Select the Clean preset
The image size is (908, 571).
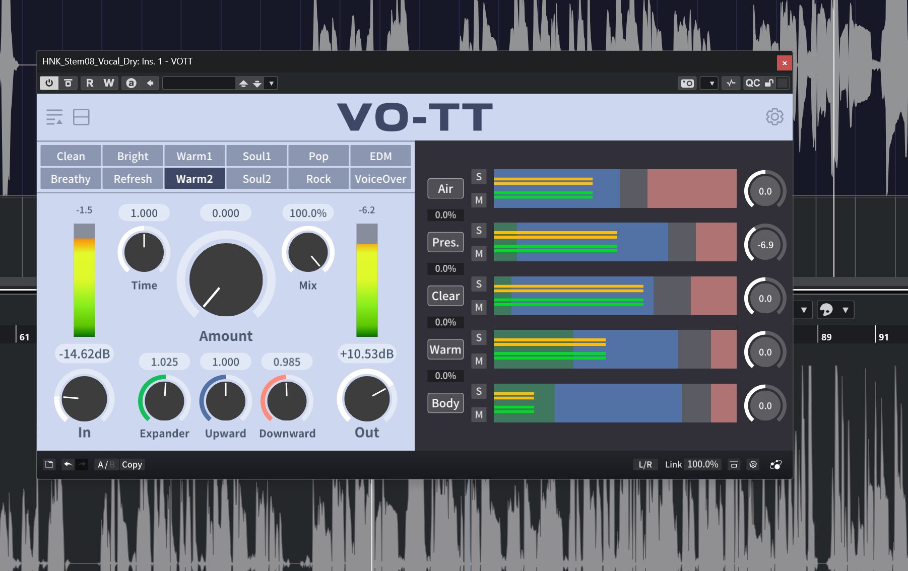71,156
